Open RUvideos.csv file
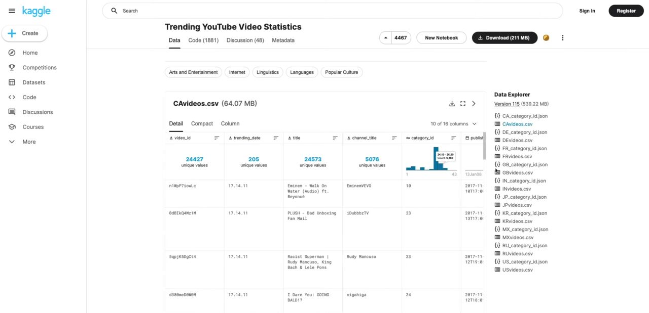 click(517, 254)
